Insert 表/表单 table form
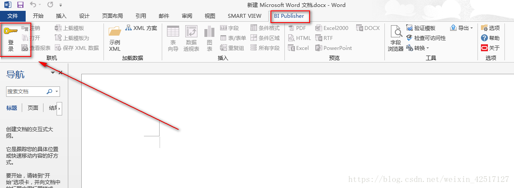This screenshot has width=514, height=188. click(x=233, y=38)
